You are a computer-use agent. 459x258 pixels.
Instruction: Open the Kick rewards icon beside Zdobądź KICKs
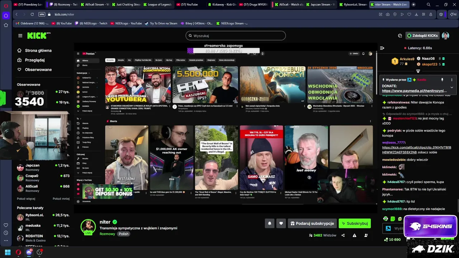400,35
